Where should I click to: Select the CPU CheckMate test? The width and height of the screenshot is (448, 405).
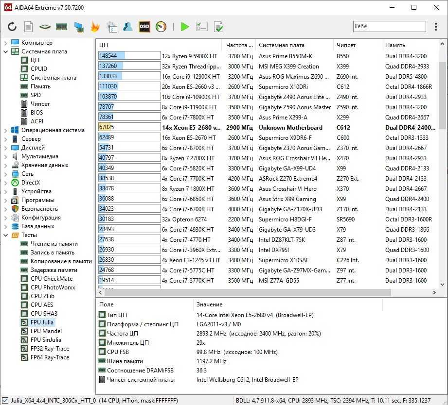tap(52, 279)
